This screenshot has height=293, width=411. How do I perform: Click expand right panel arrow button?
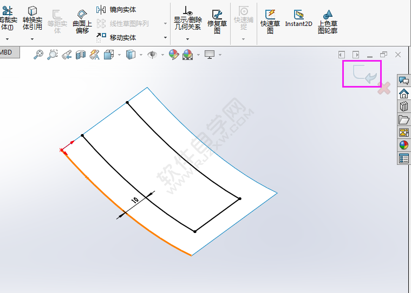pos(356,55)
